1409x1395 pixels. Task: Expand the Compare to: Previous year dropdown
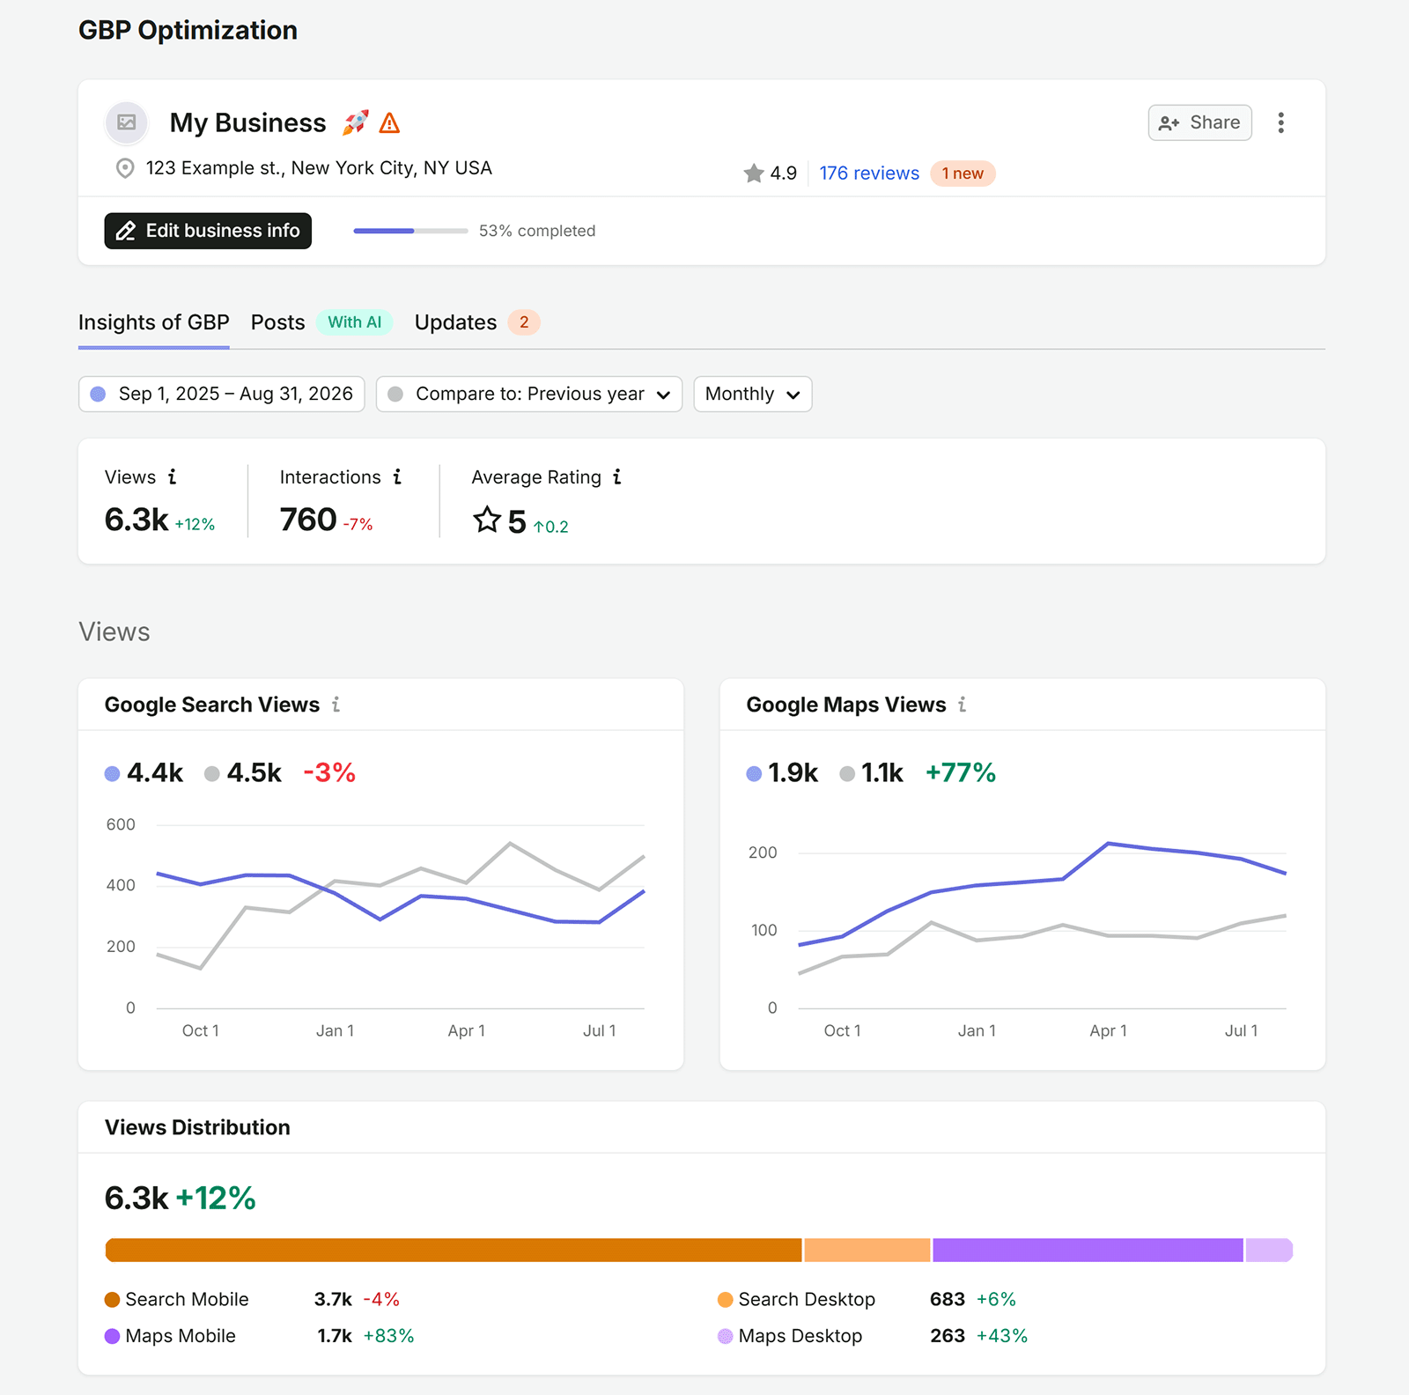[x=529, y=394]
